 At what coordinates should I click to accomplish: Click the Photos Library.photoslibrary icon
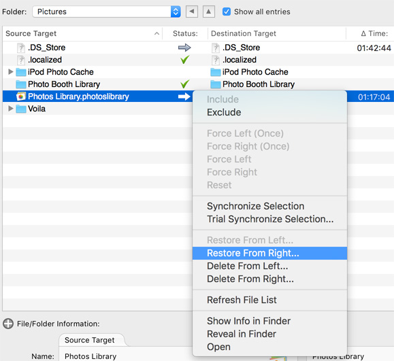pyautogui.click(x=21, y=97)
